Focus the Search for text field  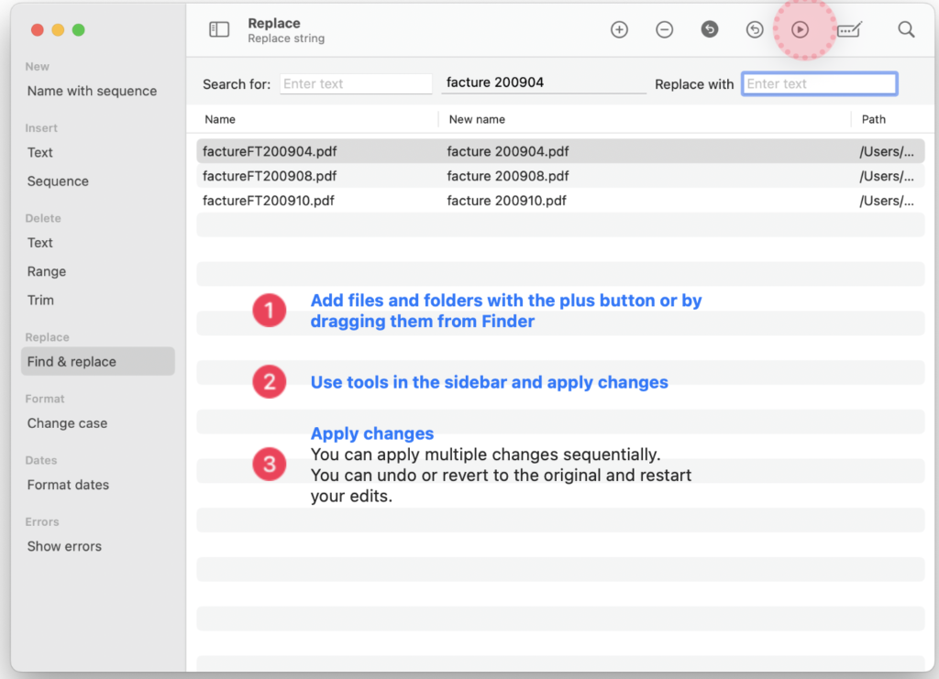click(356, 83)
